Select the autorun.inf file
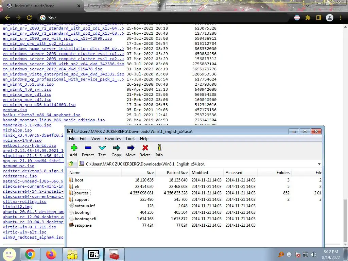348x261 pixels. click(195, 206)
